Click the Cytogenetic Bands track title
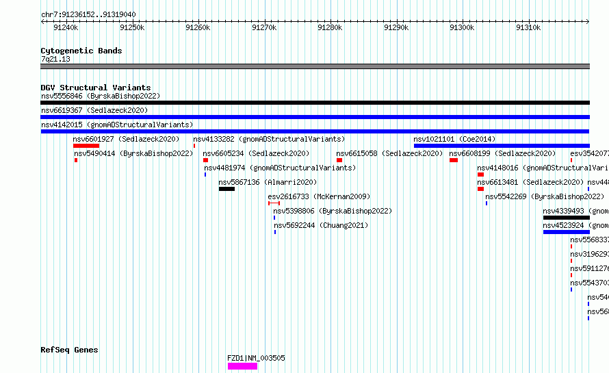609x373 pixels. [x=81, y=51]
